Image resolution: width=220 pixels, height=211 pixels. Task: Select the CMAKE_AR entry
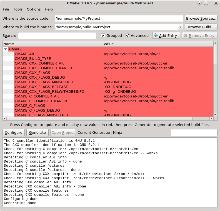tap(24, 54)
